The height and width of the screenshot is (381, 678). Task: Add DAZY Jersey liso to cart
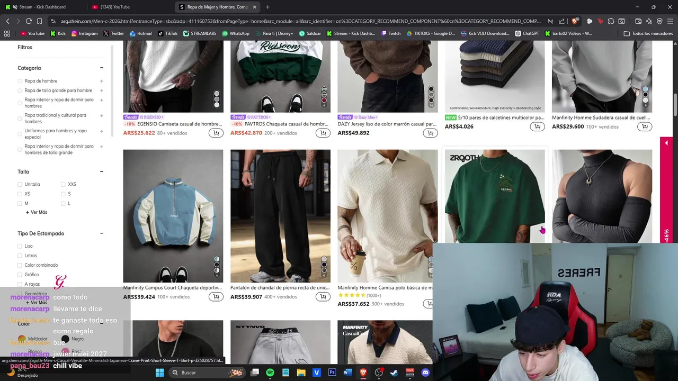coord(430,133)
